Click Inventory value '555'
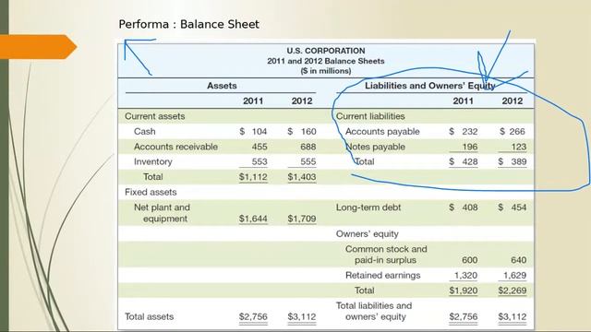591x332 pixels. 308,161
